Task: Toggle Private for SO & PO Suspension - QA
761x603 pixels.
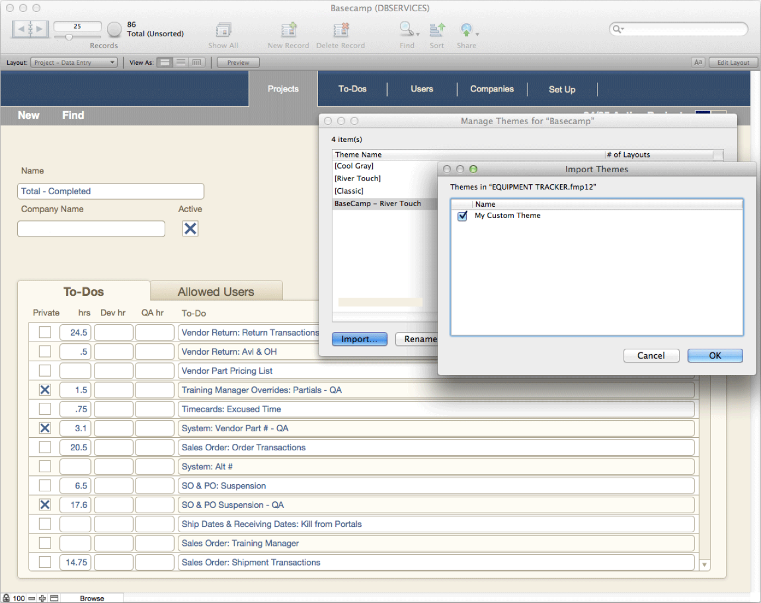Action: pos(45,505)
